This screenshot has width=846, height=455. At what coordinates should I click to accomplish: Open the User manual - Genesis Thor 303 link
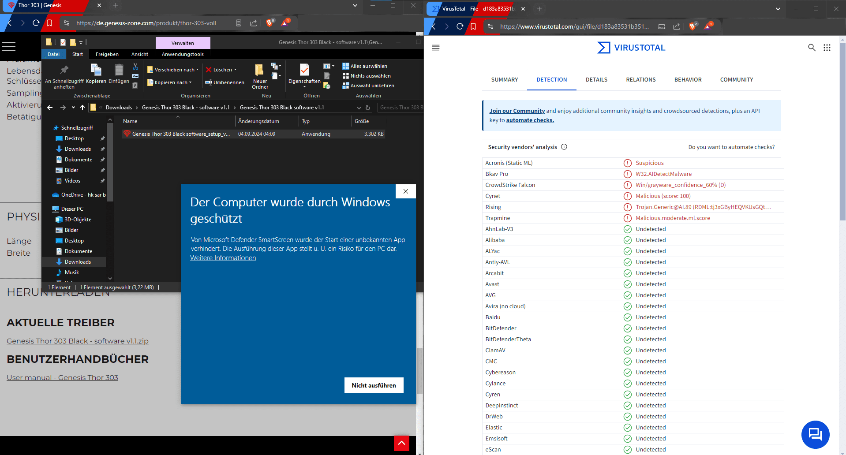pos(62,377)
